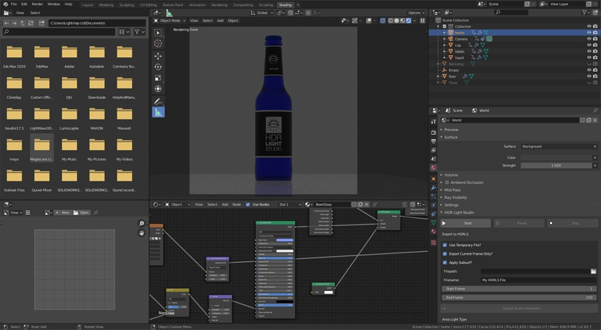Toggle Use Temporary File checkbox
601x330 pixels.
[444, 245]
